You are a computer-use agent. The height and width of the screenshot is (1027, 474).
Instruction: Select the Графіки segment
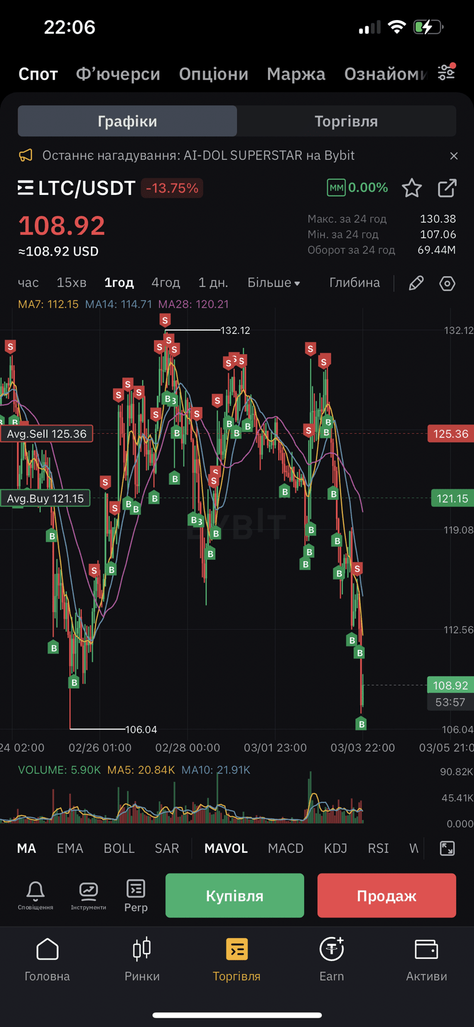click(127, 121)
